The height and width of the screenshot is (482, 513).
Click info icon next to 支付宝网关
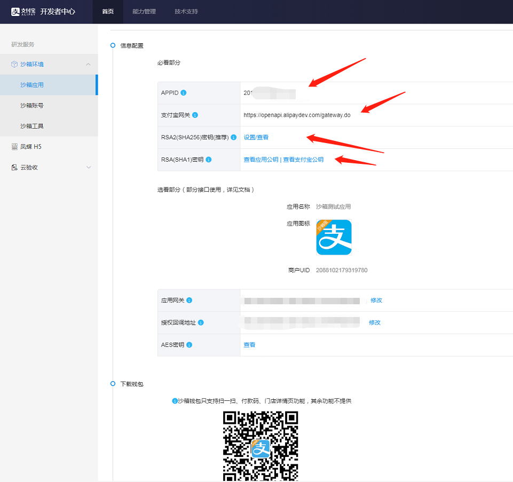coord(195,115)
